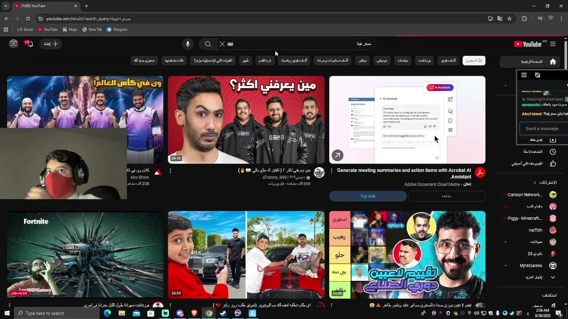Open d7oomy_999 channel avatar
Screen dimensions: 568x319
click(x=319, y=173)
